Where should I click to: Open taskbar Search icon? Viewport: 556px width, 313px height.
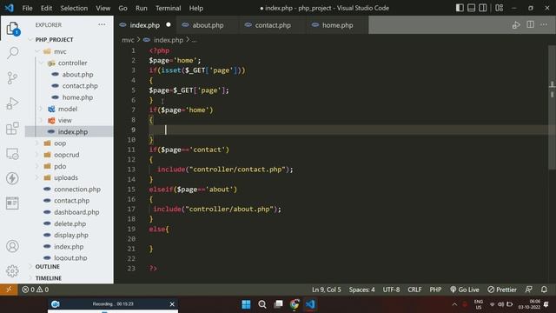click(262, 304)
